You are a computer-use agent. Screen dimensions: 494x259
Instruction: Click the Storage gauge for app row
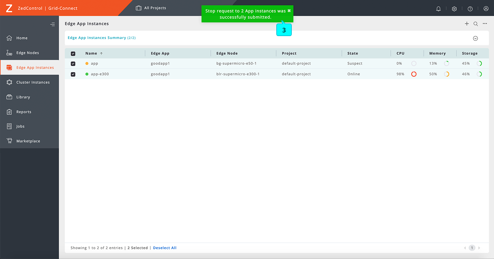click(x=479, y=64)
